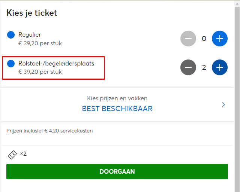Continue with the green DOORGAAN button
Viewport: 240px width, 192px height.
click(117, 171)
